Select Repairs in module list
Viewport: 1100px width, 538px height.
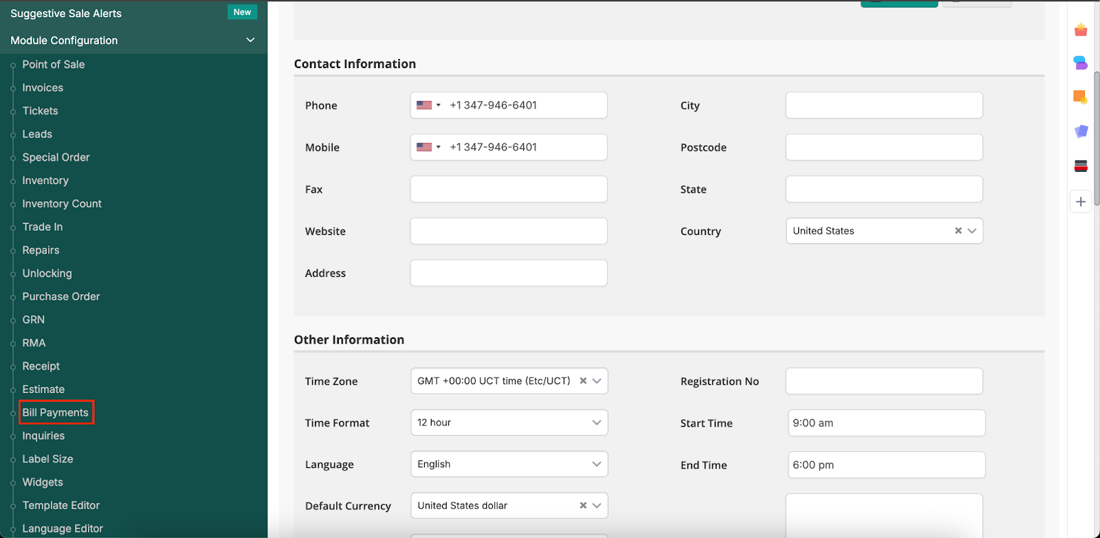click(41, 250)
